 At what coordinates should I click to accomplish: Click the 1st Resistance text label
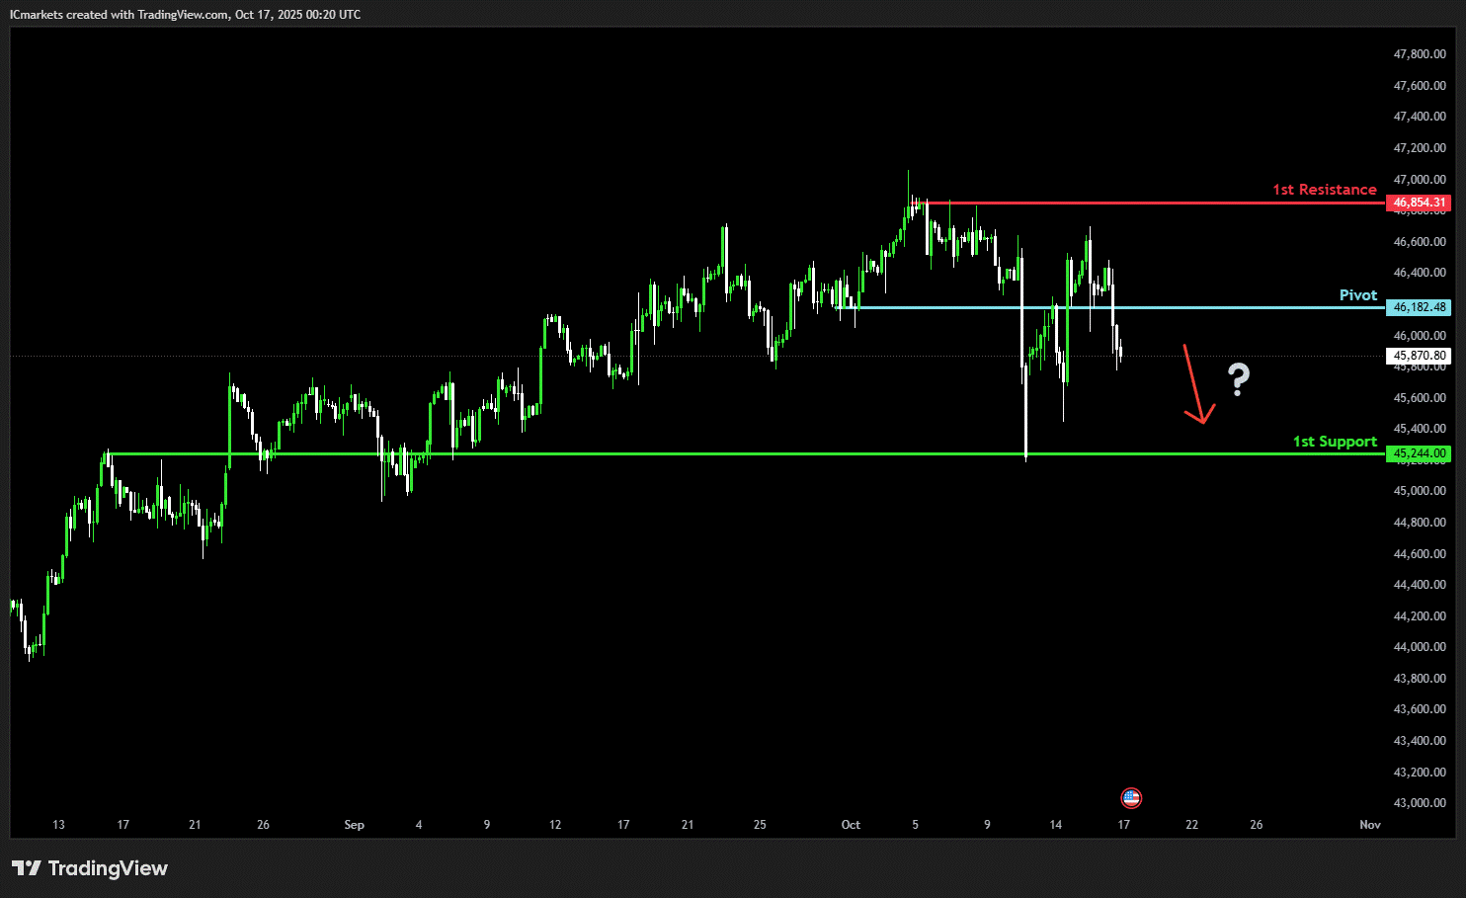1324,190
